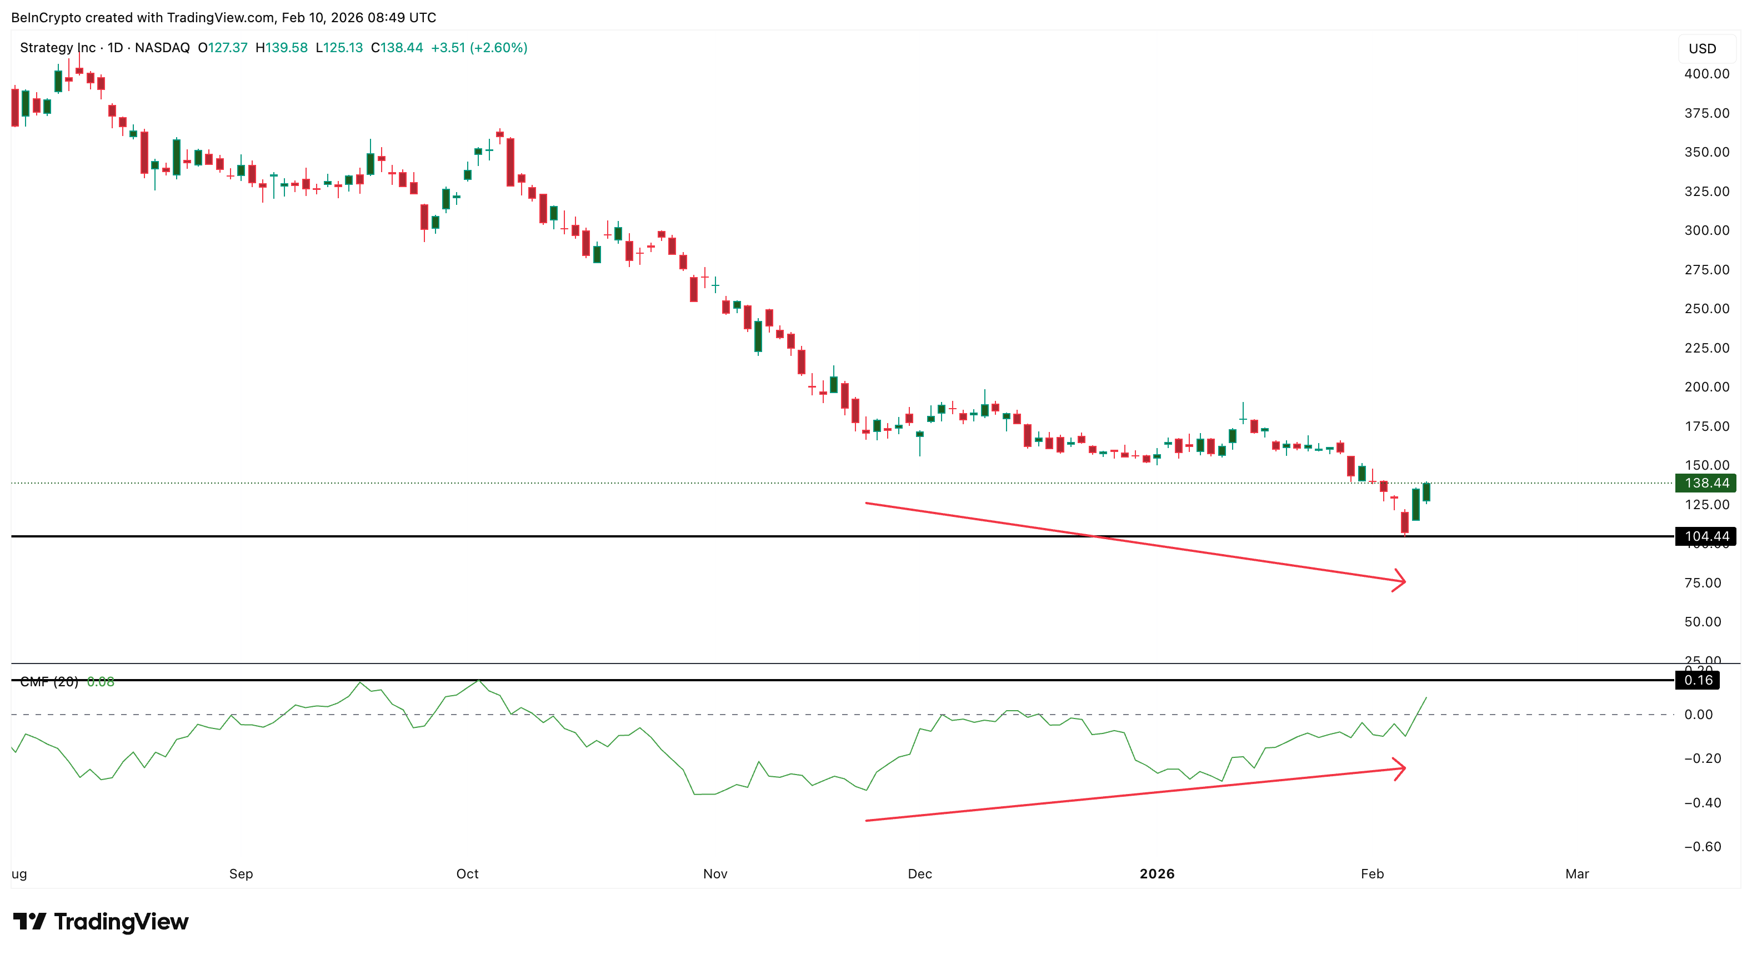Click the 2026 label on time axis
The height and width of the screenshot is (955, 1752).
1157,873
